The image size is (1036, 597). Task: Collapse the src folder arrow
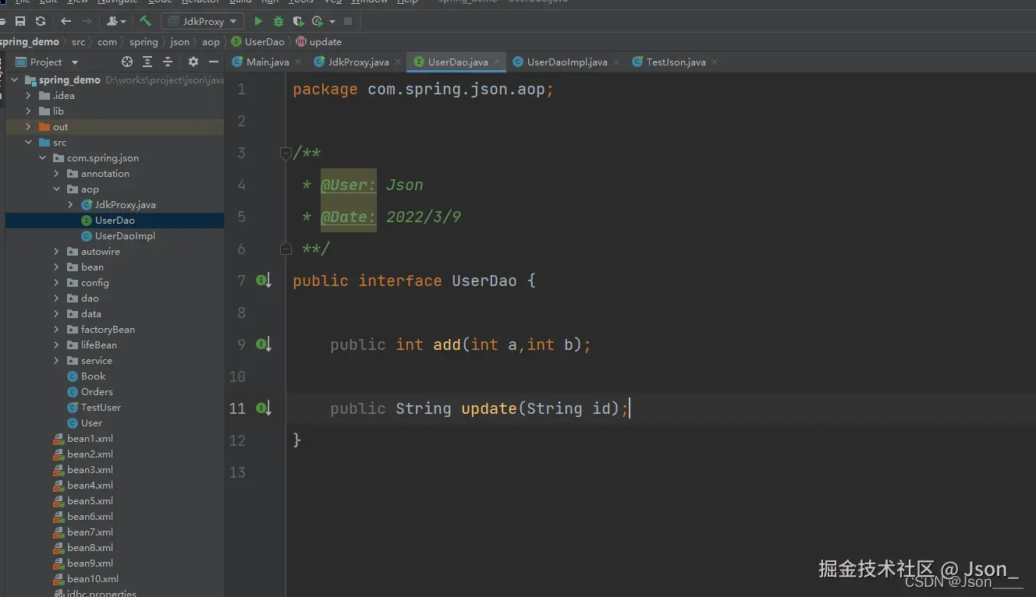tap(29, 142)
